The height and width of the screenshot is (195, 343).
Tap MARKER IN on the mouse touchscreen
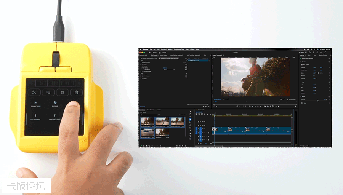(35, 117)
